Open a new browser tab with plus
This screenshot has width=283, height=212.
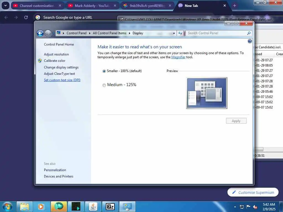pyautogui.click(x=234, y=6)
